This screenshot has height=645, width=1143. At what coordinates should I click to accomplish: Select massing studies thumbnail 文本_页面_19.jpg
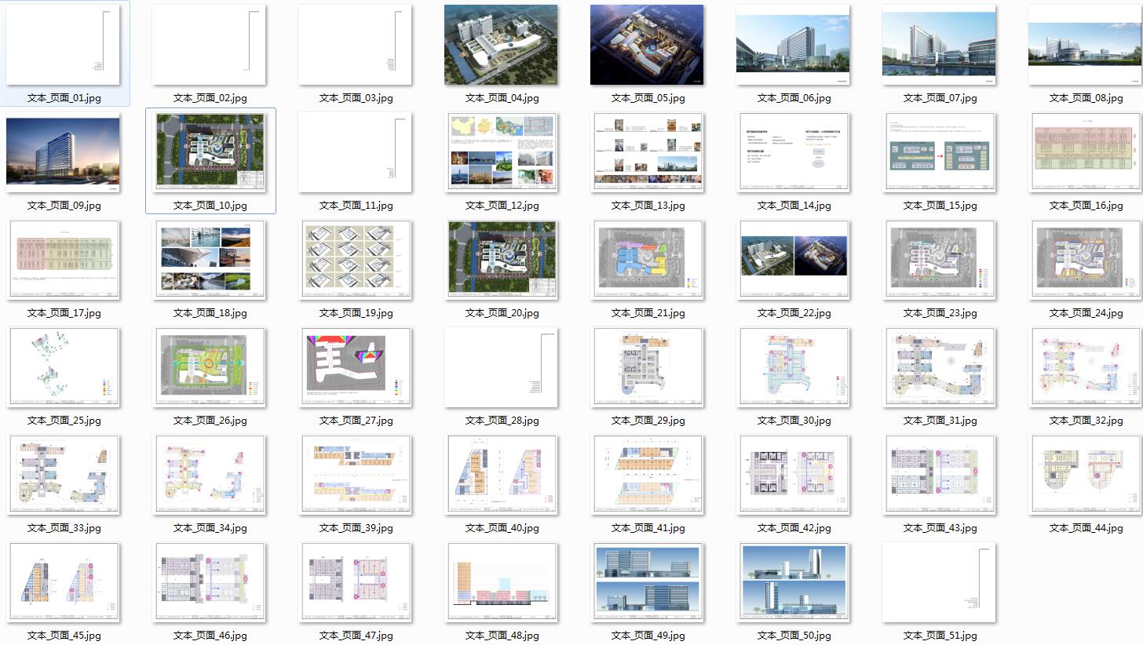(355, 261)
